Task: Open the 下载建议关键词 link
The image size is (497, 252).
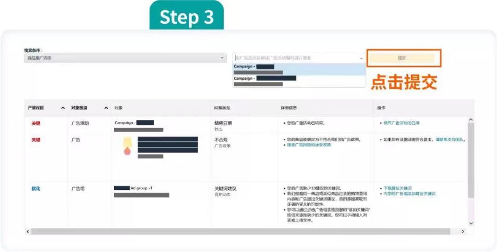Action: 398,188
